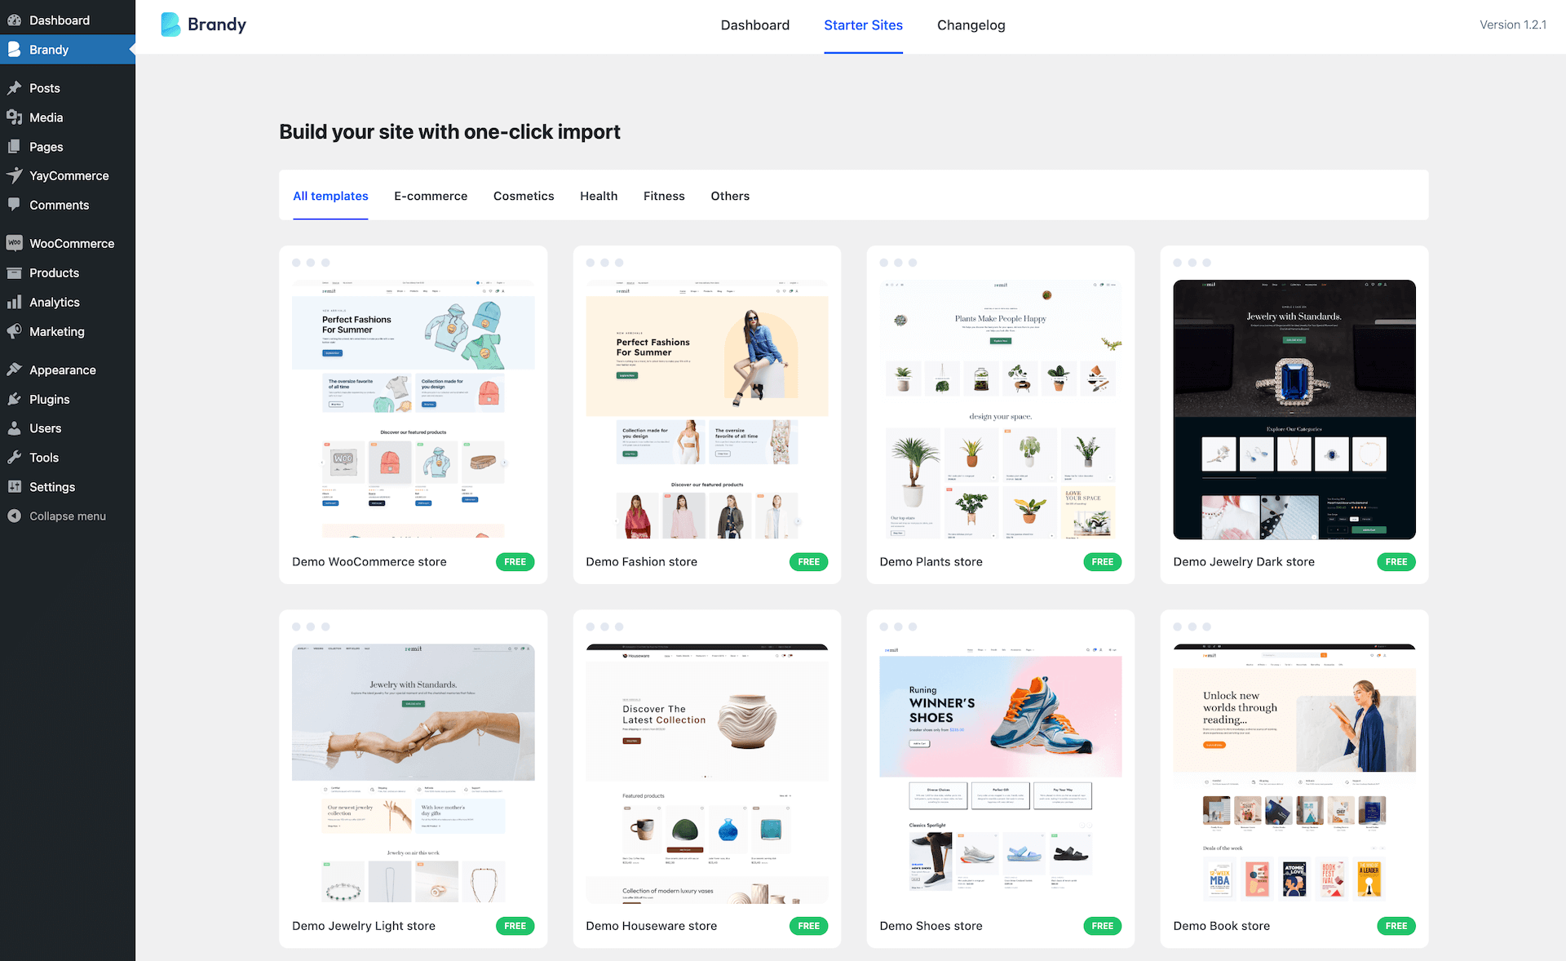Click the WooCommerce icon in sidebar
The width and height of the screenshot is (1566, 961).
click(x=15, y=241)
